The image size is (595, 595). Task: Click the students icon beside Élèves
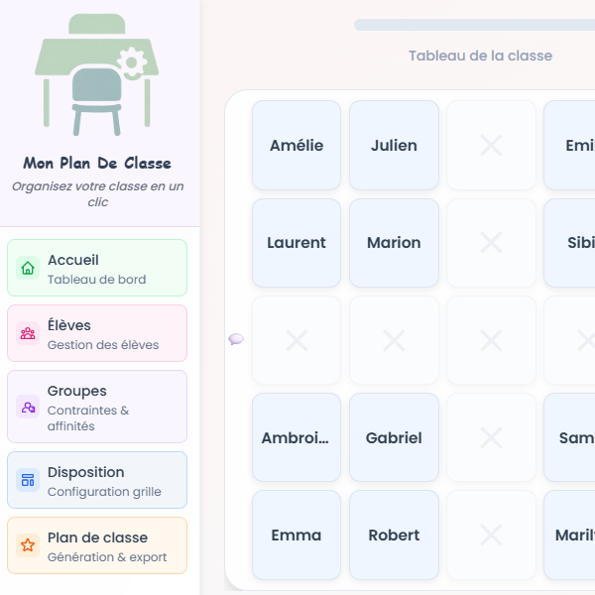coord(28,333)
